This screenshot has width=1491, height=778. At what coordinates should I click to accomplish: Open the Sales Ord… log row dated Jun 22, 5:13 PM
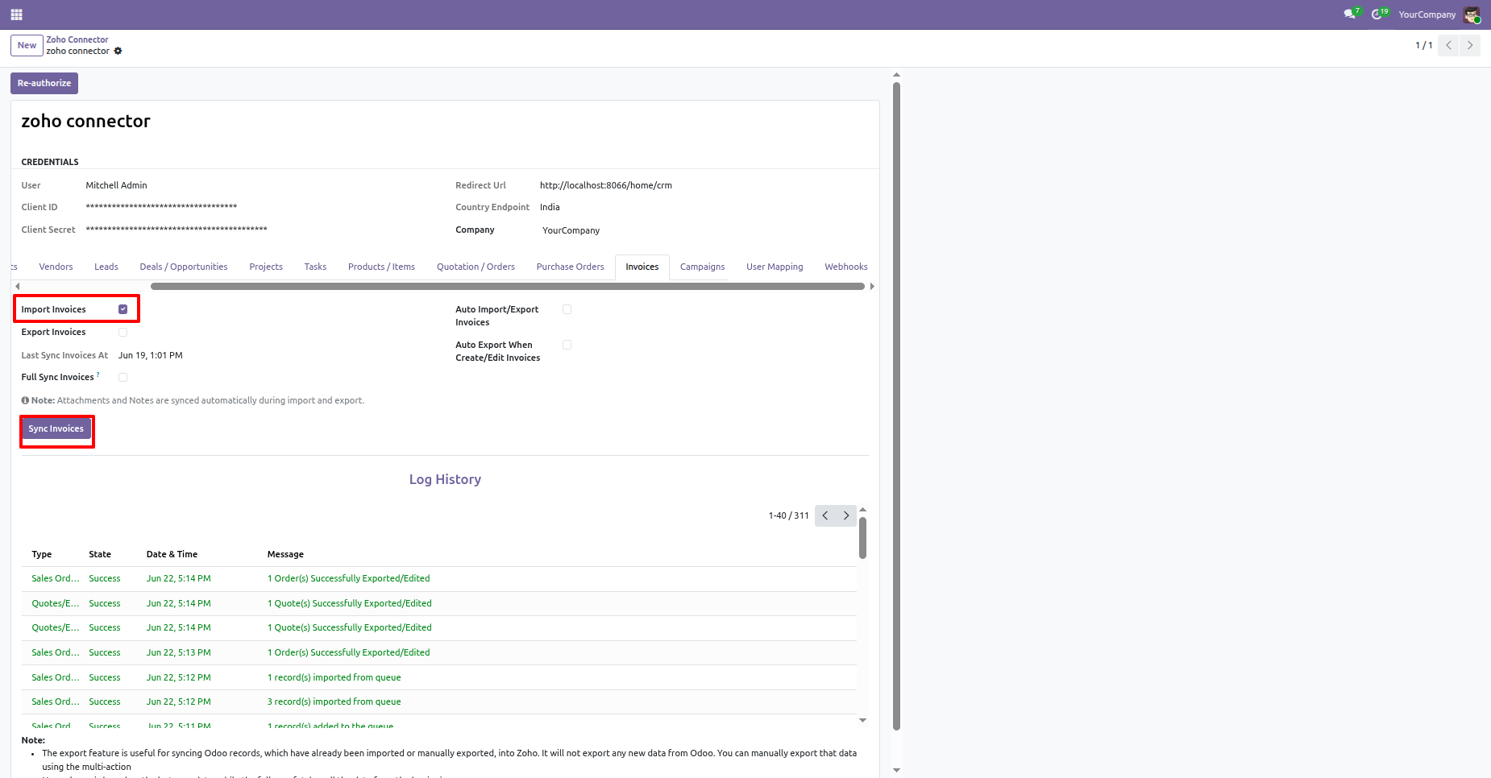tap(439, 652)
